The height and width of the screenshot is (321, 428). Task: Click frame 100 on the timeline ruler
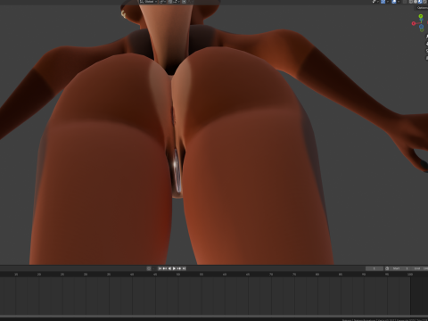pos(410,275)
